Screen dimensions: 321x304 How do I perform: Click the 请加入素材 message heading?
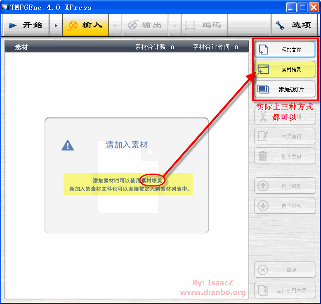[x=127, y=145]
